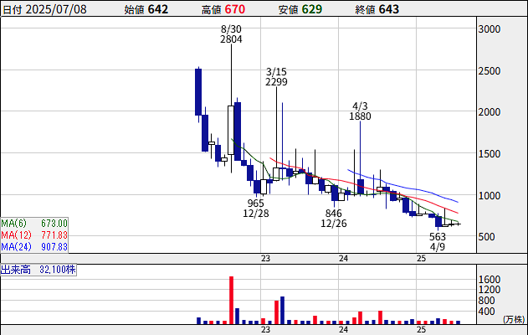Click the white candlestick under 8/30 peak
This screenshot has height=335, width=528.
pyautogui.click(x=231, y=130)
